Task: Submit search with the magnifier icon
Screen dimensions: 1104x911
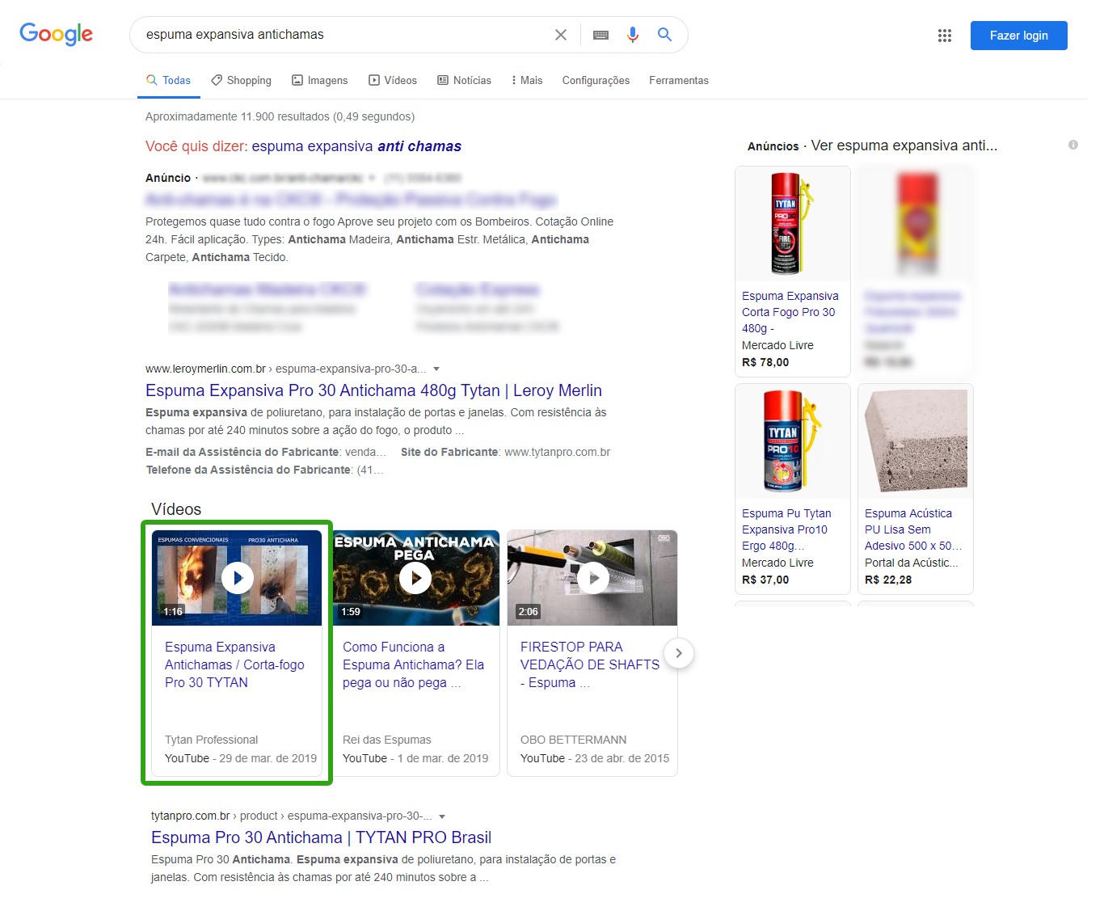Action: click(664, 35)
